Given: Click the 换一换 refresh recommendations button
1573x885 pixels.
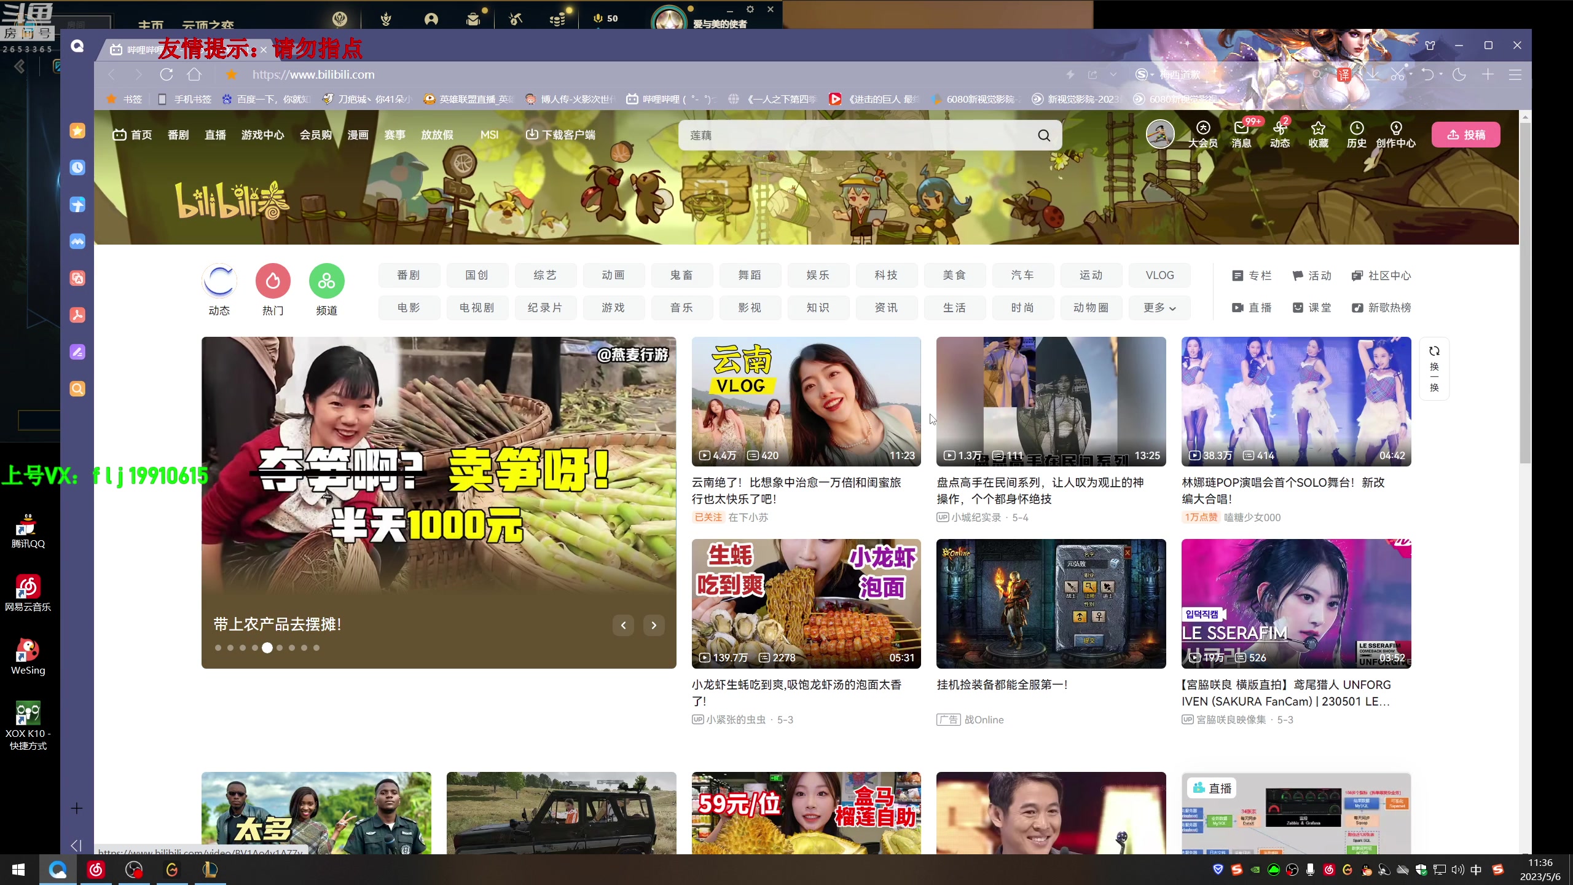Looking at the screenshot, I should pyautogui.click(x=1434, y=369).
